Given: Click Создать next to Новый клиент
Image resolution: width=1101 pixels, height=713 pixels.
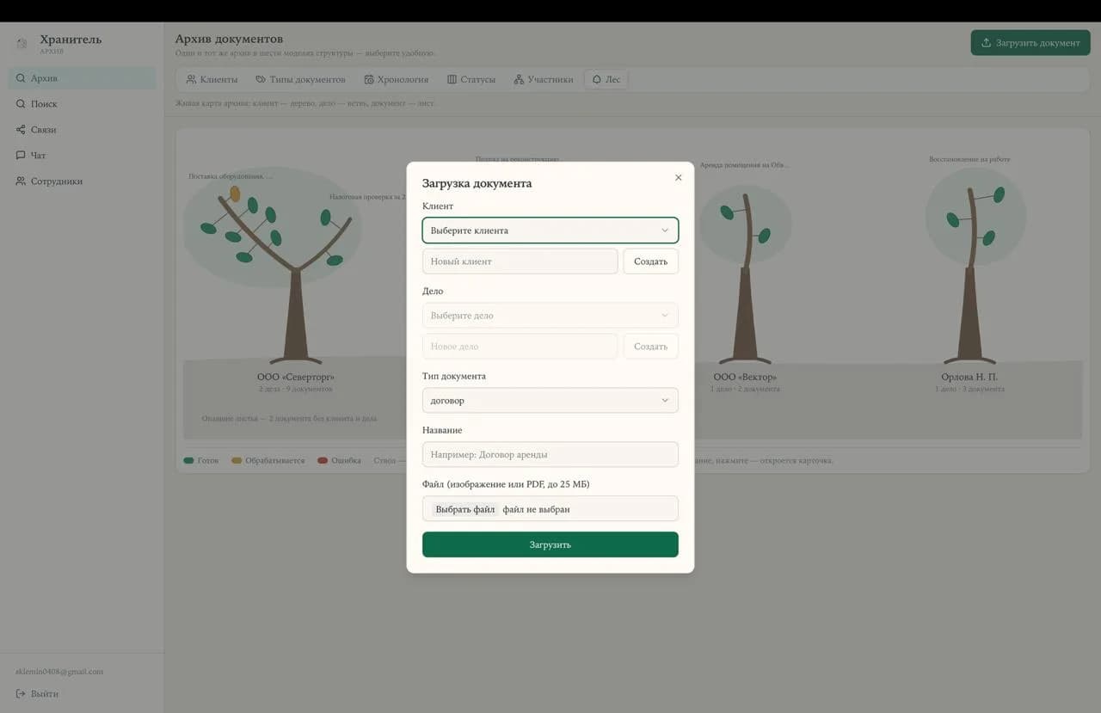Looking at the screenshot, I should click(650, 261).
